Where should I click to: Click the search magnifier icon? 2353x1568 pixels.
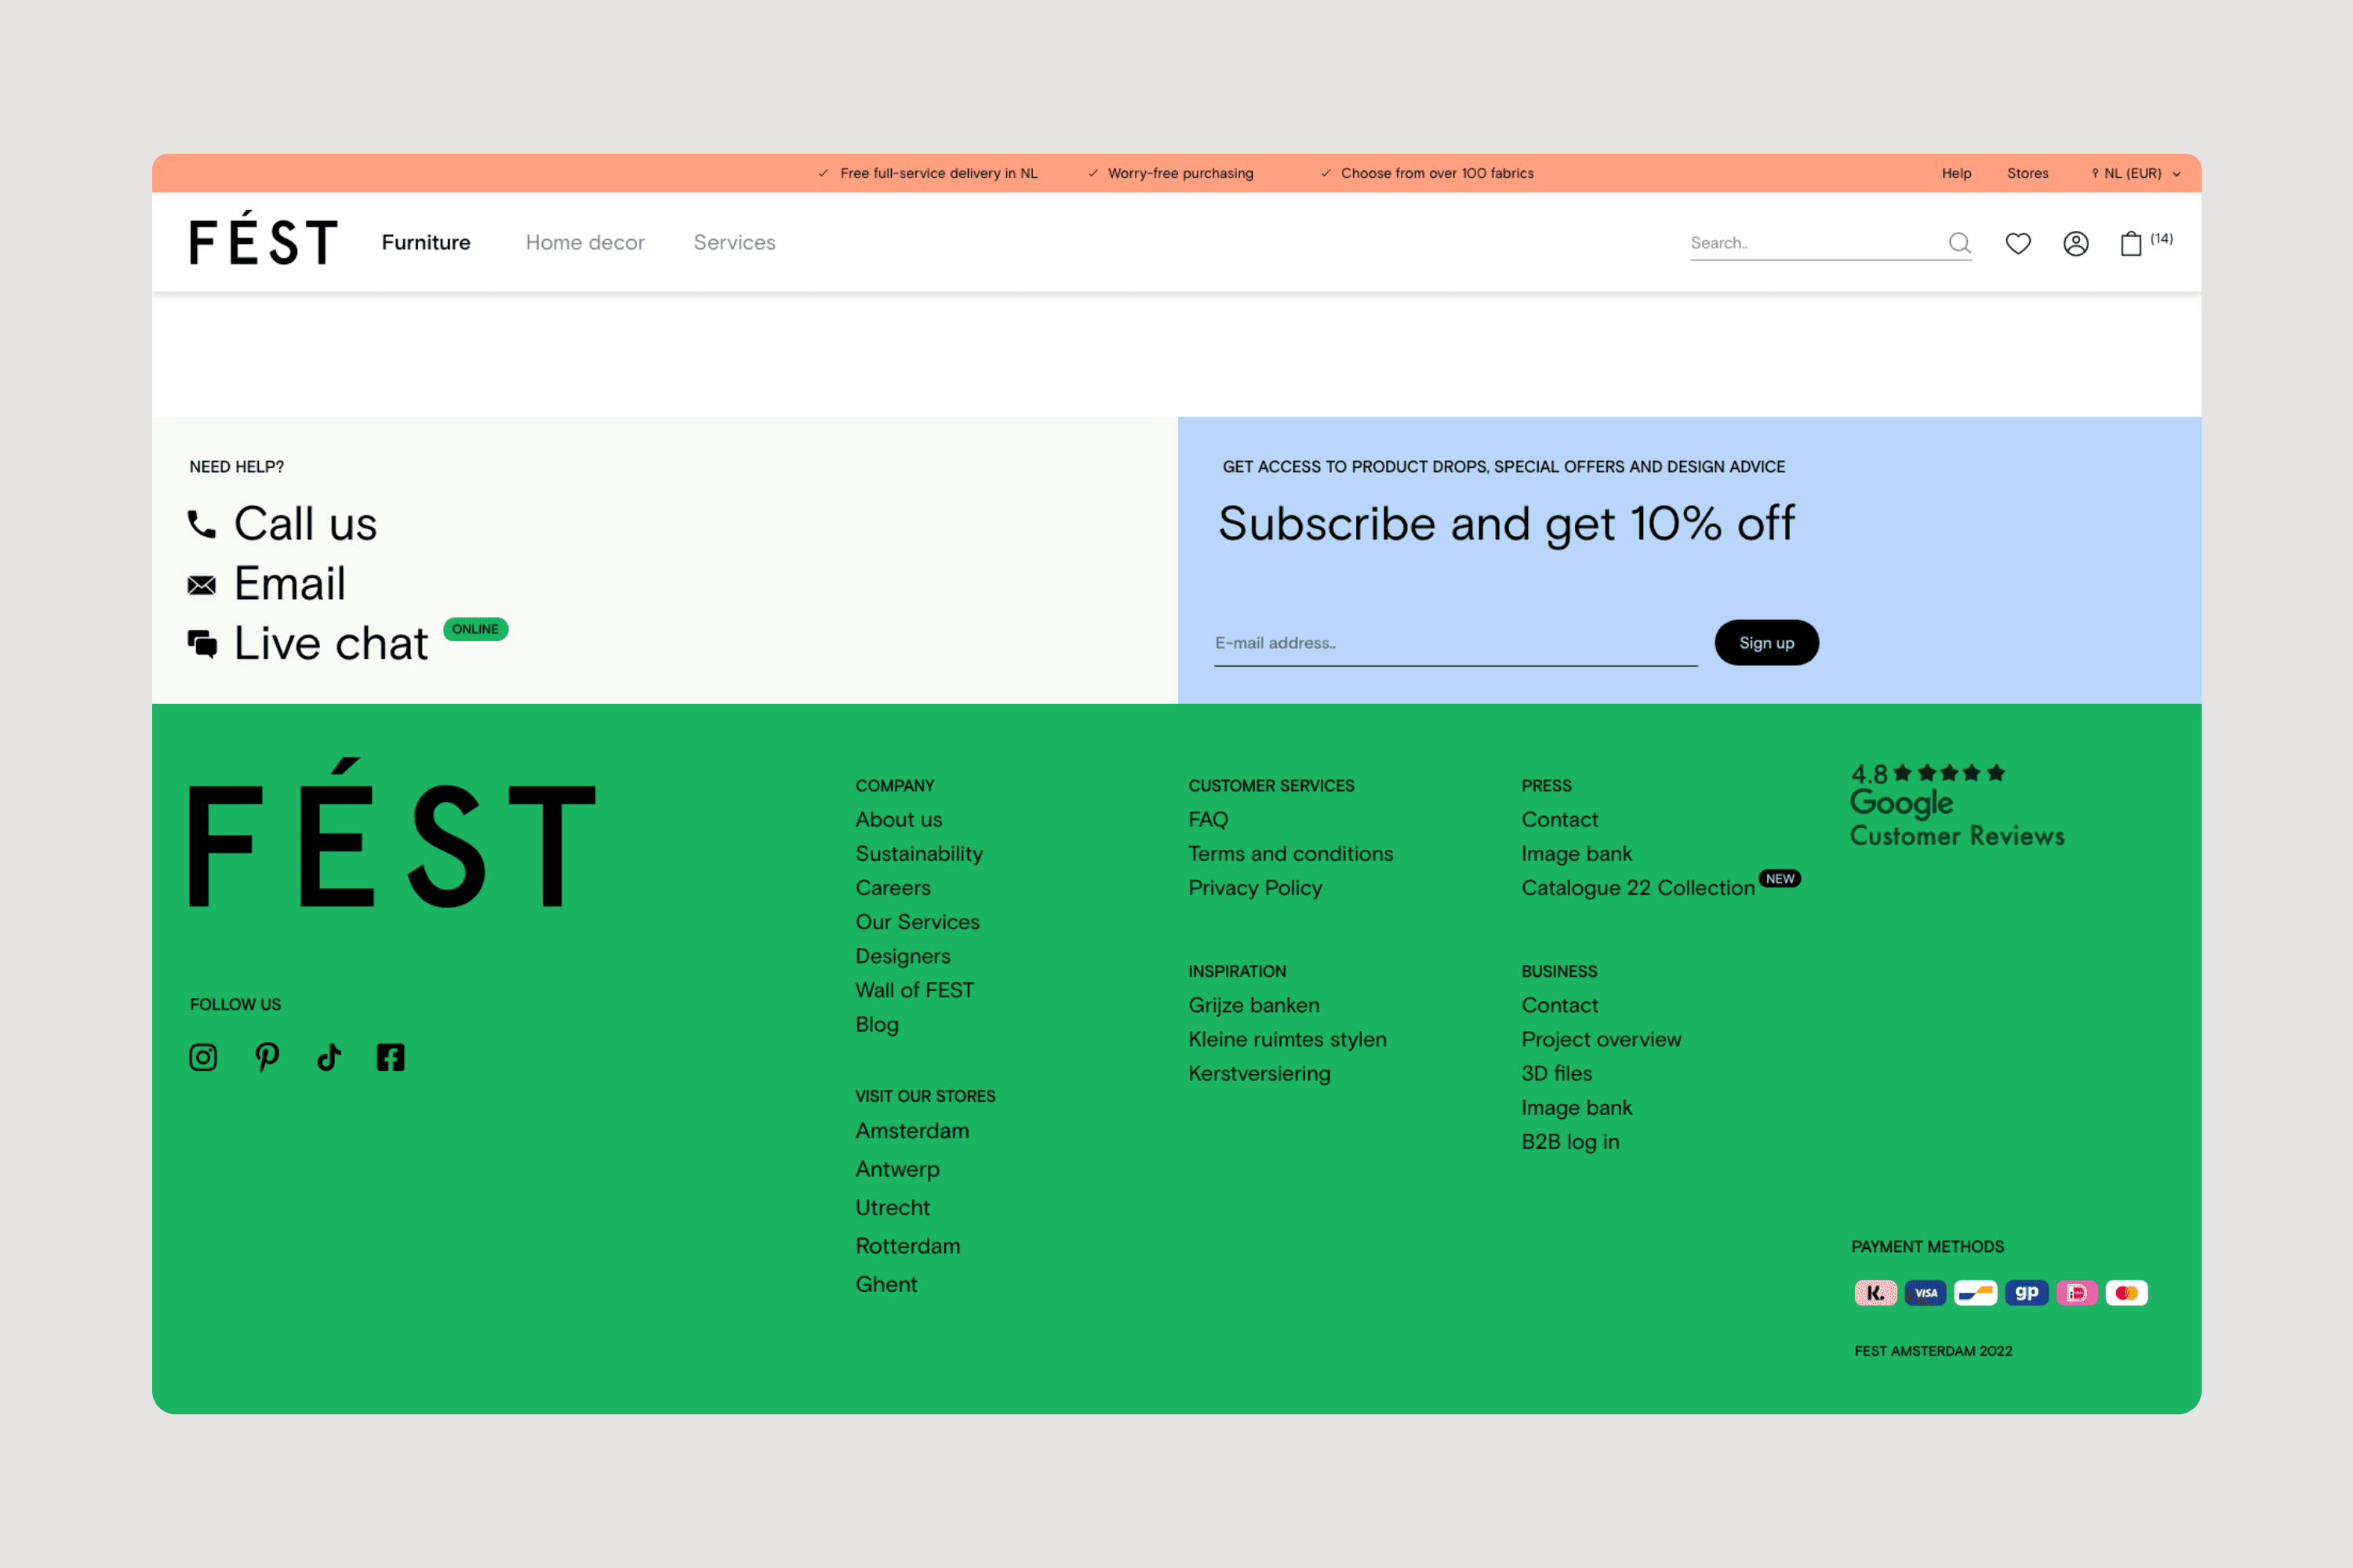pyautogui.click(x=1958, y=243)
